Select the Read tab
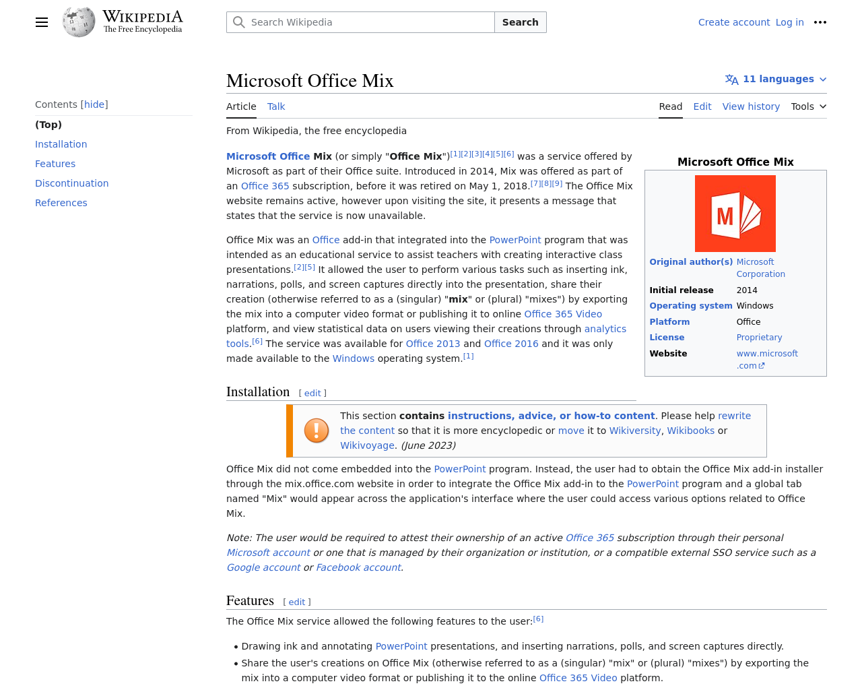This screenshot has width=862, height=690. click(x=670, y=106)
